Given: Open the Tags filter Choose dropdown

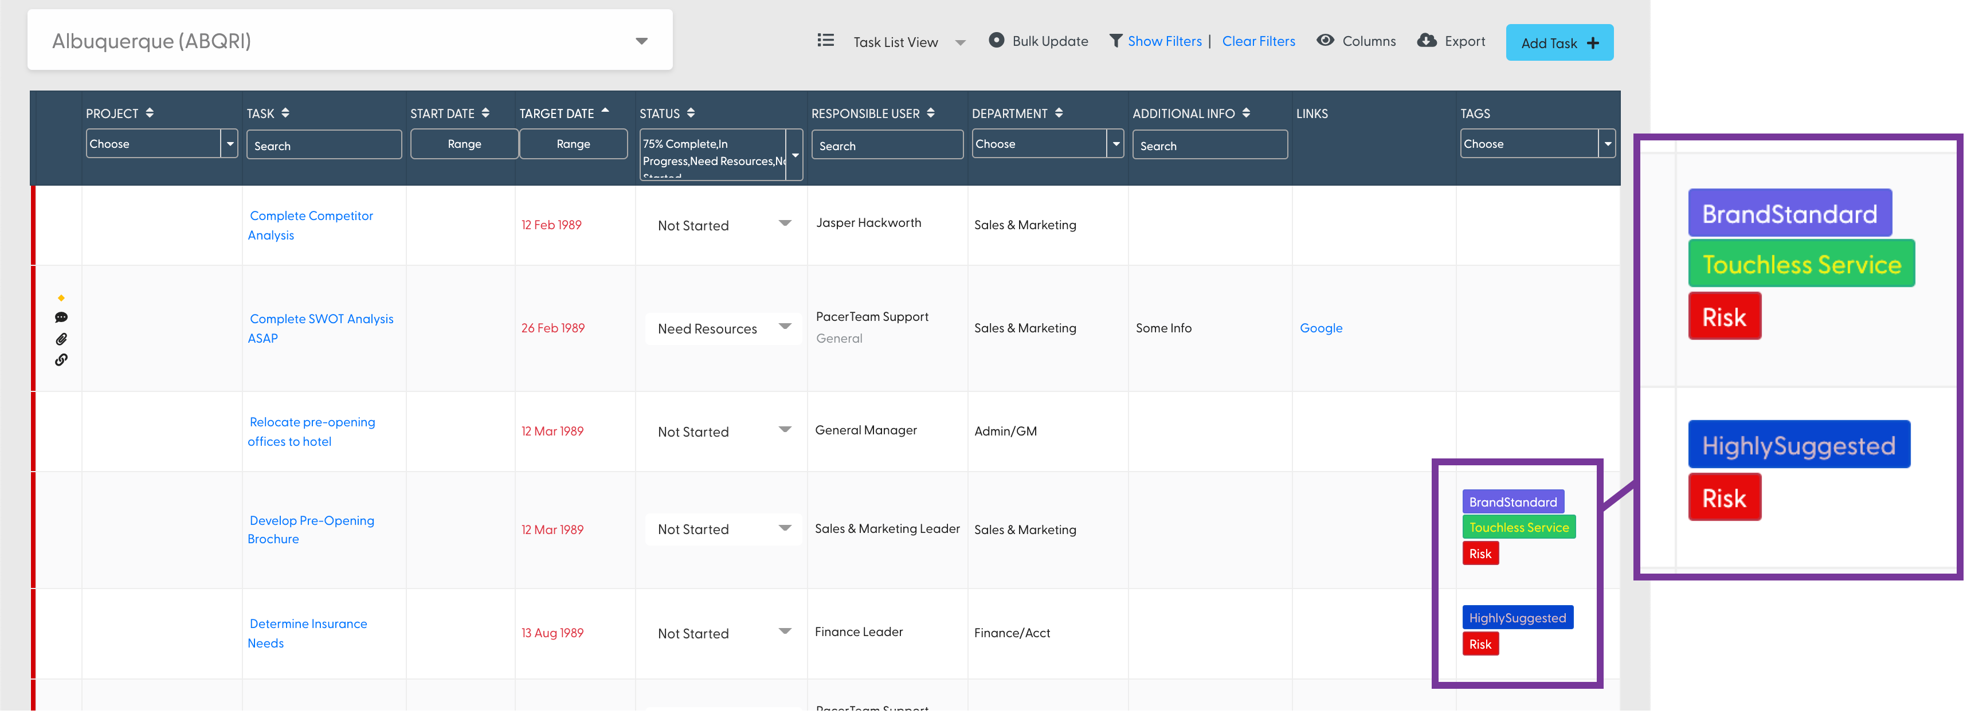Looking at the screenshot, I should 1537,144.
